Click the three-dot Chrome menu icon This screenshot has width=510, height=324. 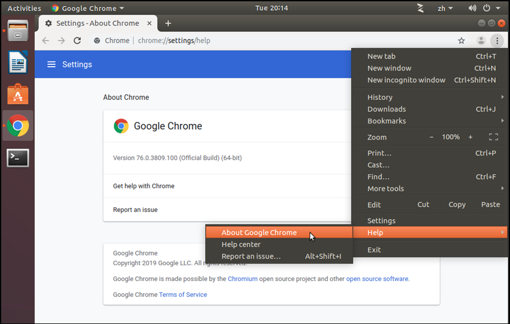(x=496, y=41)
